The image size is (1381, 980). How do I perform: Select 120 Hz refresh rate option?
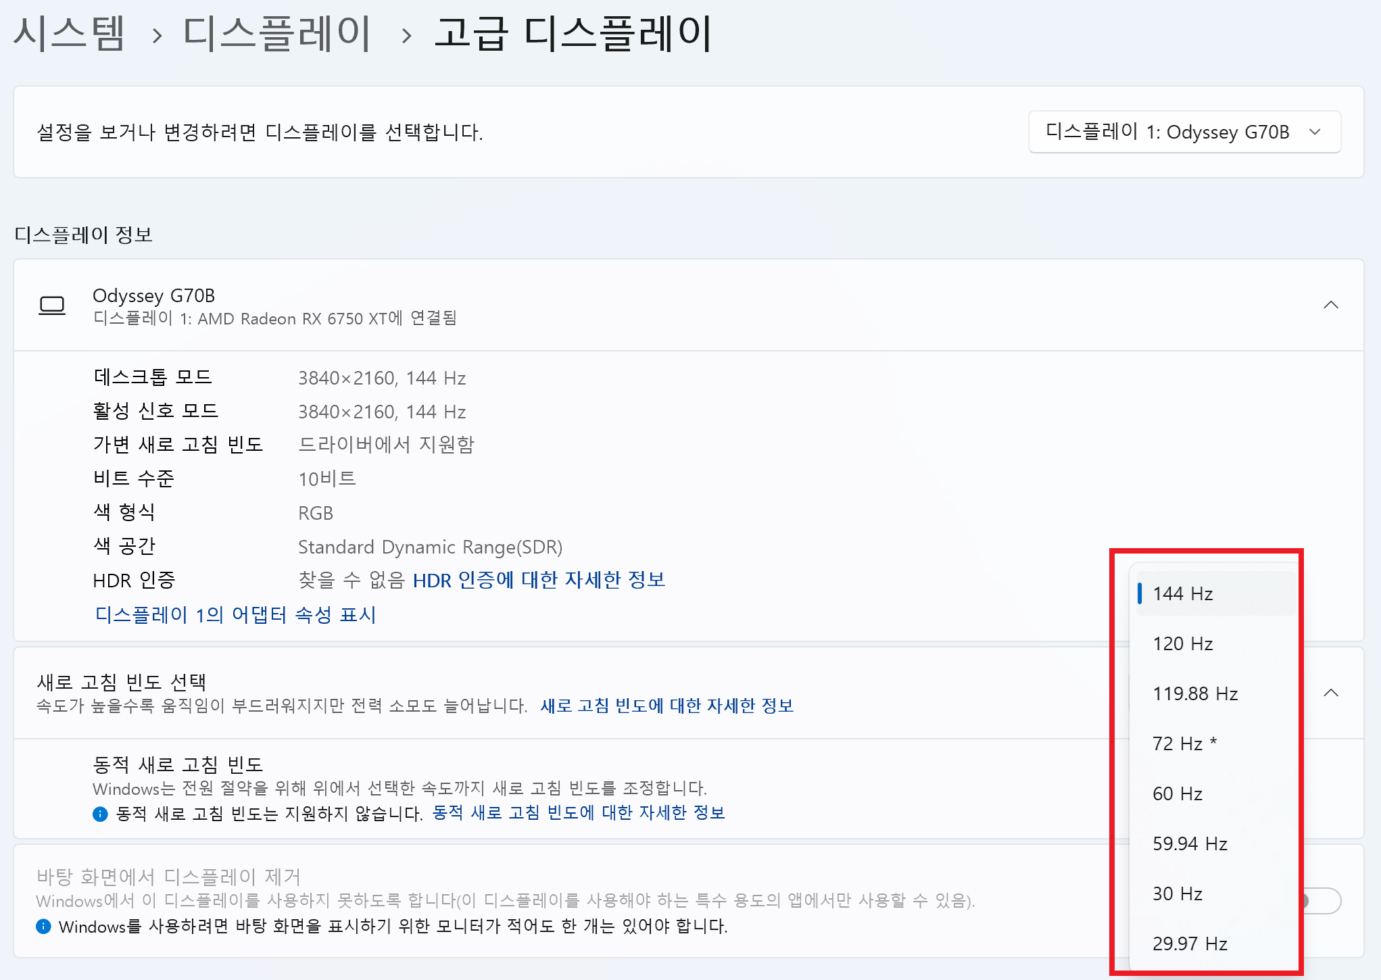[x=1215, y=643]
